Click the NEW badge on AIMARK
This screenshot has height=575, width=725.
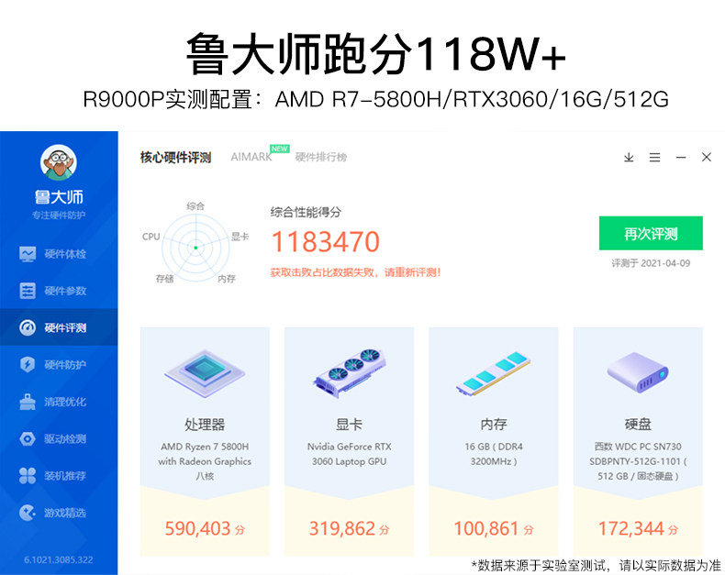(x=279, y=149)
